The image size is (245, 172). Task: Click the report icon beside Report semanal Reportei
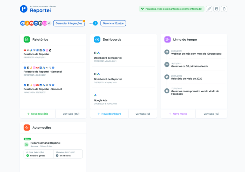tap(26, 145)
